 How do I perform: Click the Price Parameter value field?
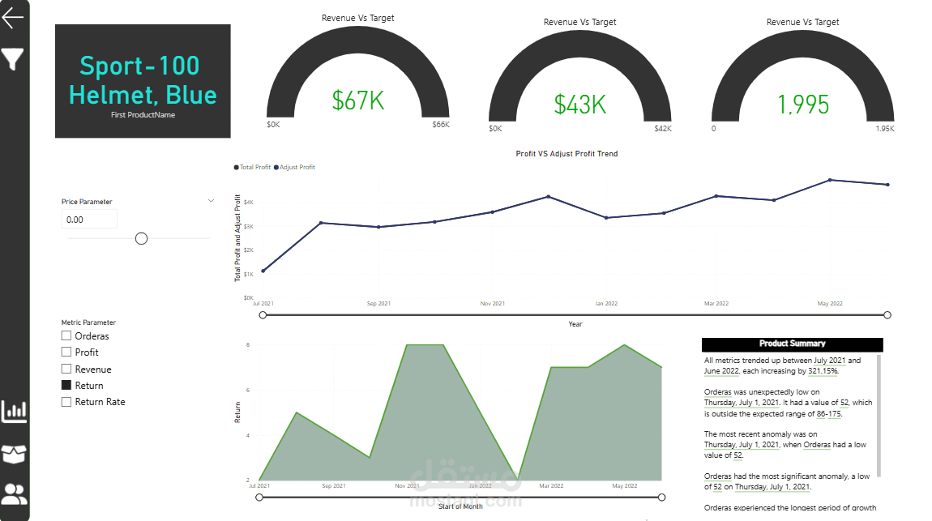pyautogui.click(x=89, y=220)
